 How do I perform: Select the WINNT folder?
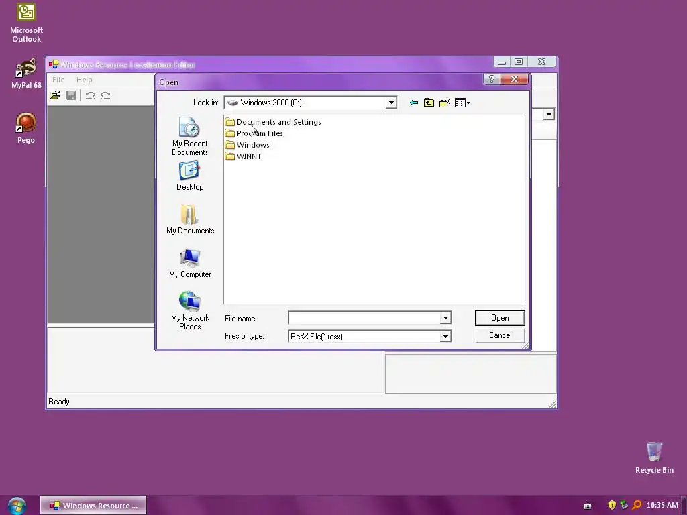pyautogui.click(x=244, y=156)
